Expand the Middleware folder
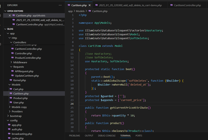 tap(20, 62)
